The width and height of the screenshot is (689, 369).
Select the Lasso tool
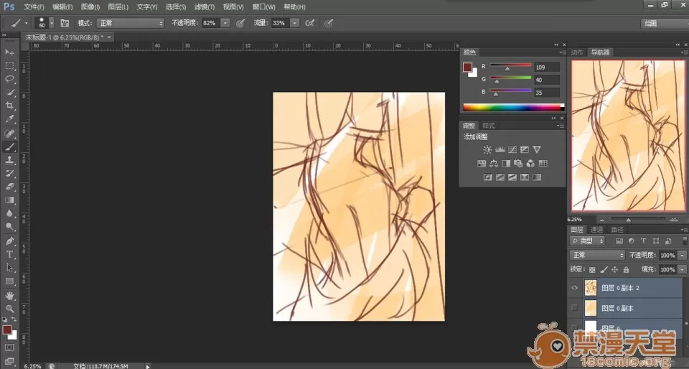(x=10, y=79)
